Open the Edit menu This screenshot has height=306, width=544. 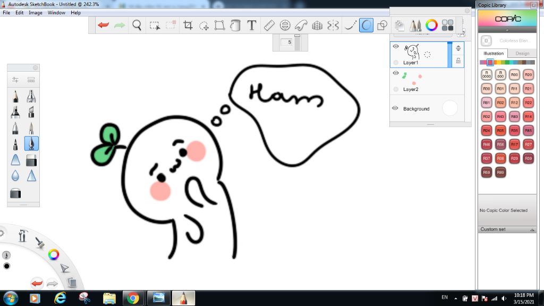coord(20,13)
